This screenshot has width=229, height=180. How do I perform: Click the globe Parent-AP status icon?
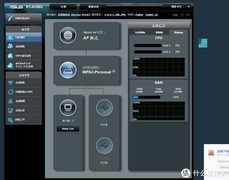68,35
